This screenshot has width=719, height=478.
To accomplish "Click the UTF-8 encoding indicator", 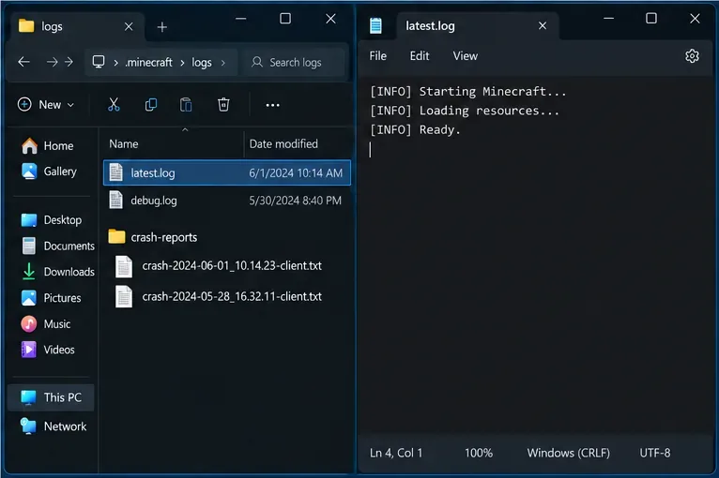I will tap(655, 453).
